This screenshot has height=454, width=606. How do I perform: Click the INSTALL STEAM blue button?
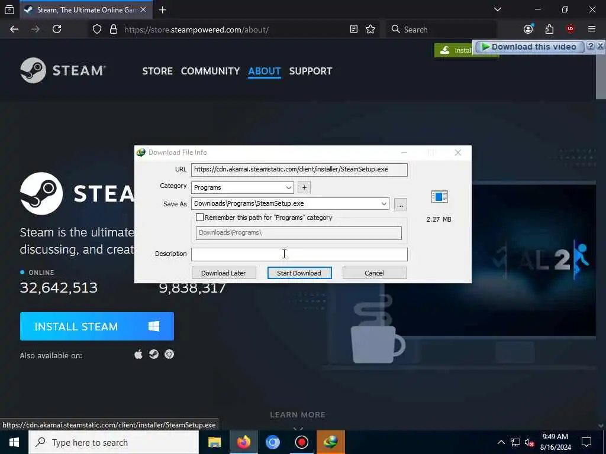(97, 326)
